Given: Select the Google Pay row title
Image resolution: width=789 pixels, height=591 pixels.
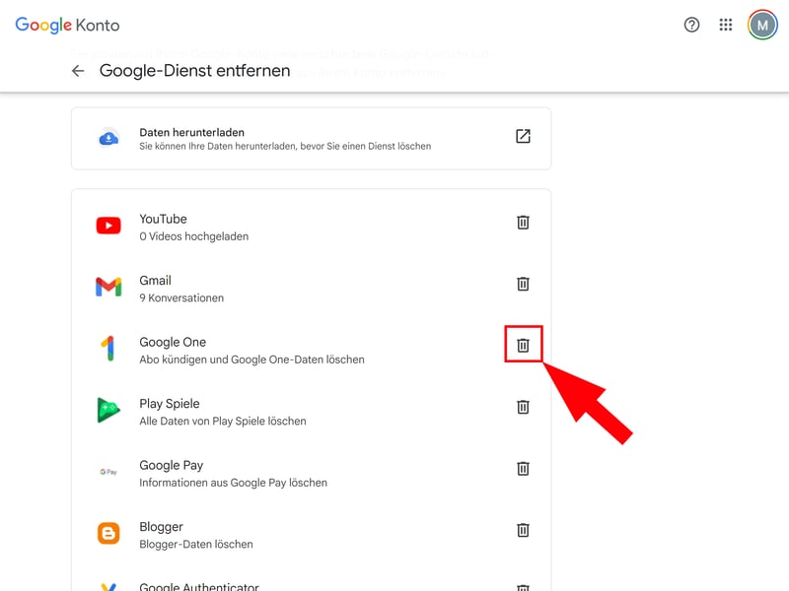Looking at the screenshot, I should click(171, 465).
